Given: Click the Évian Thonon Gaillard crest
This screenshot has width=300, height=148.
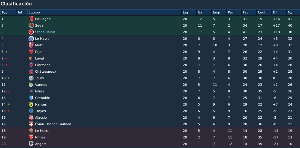Looking at the screenshot, I should click(x=31, y=124).
